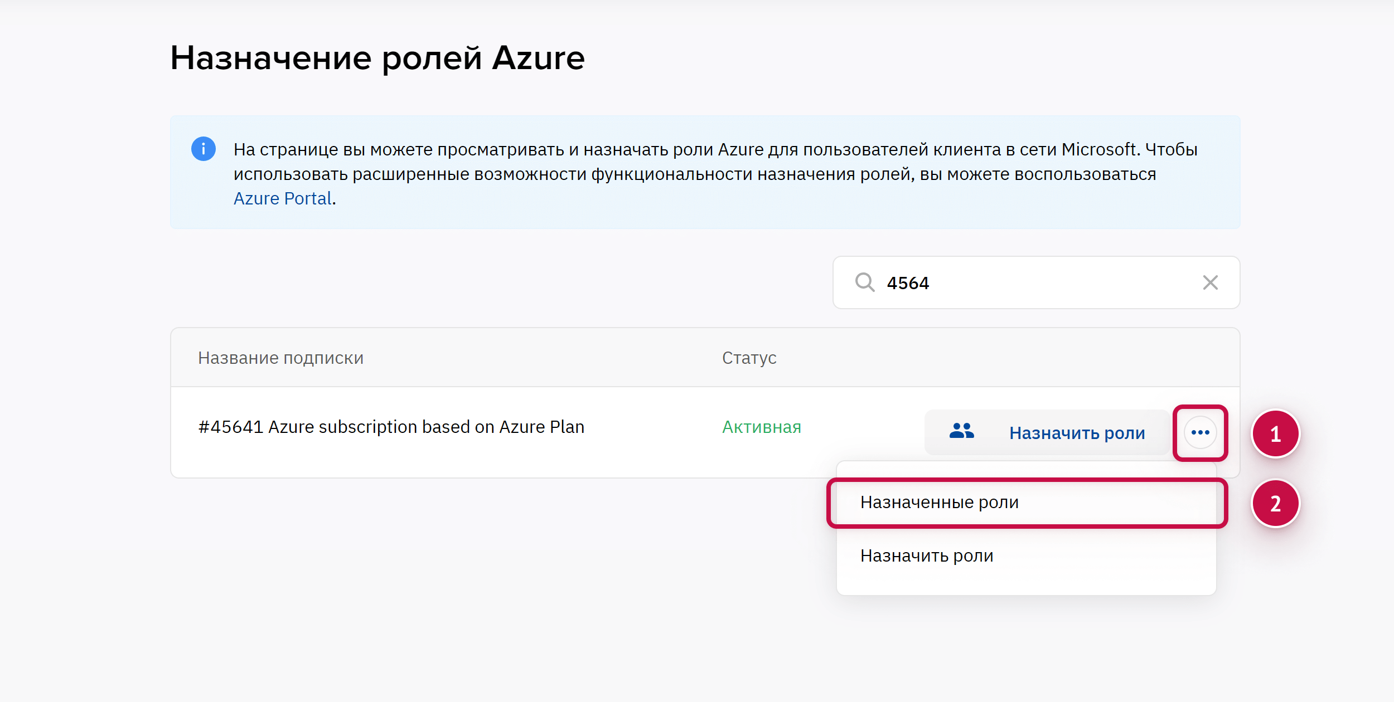1394x702 pixels.
Task: Open the three-dots more actions menu
Action: click(1200, 432)
